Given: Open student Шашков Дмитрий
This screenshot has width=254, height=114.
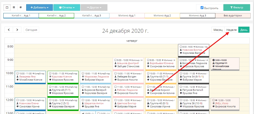Looking at the screenshot, I should point(128,63).
